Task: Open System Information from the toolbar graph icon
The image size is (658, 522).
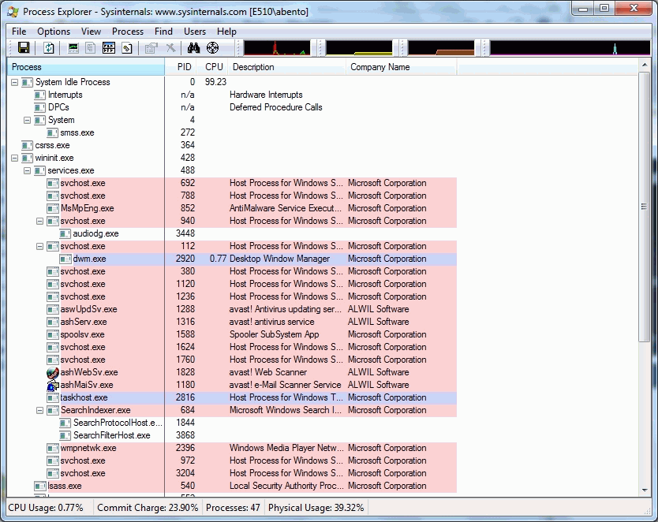Action: pos(73,47)
